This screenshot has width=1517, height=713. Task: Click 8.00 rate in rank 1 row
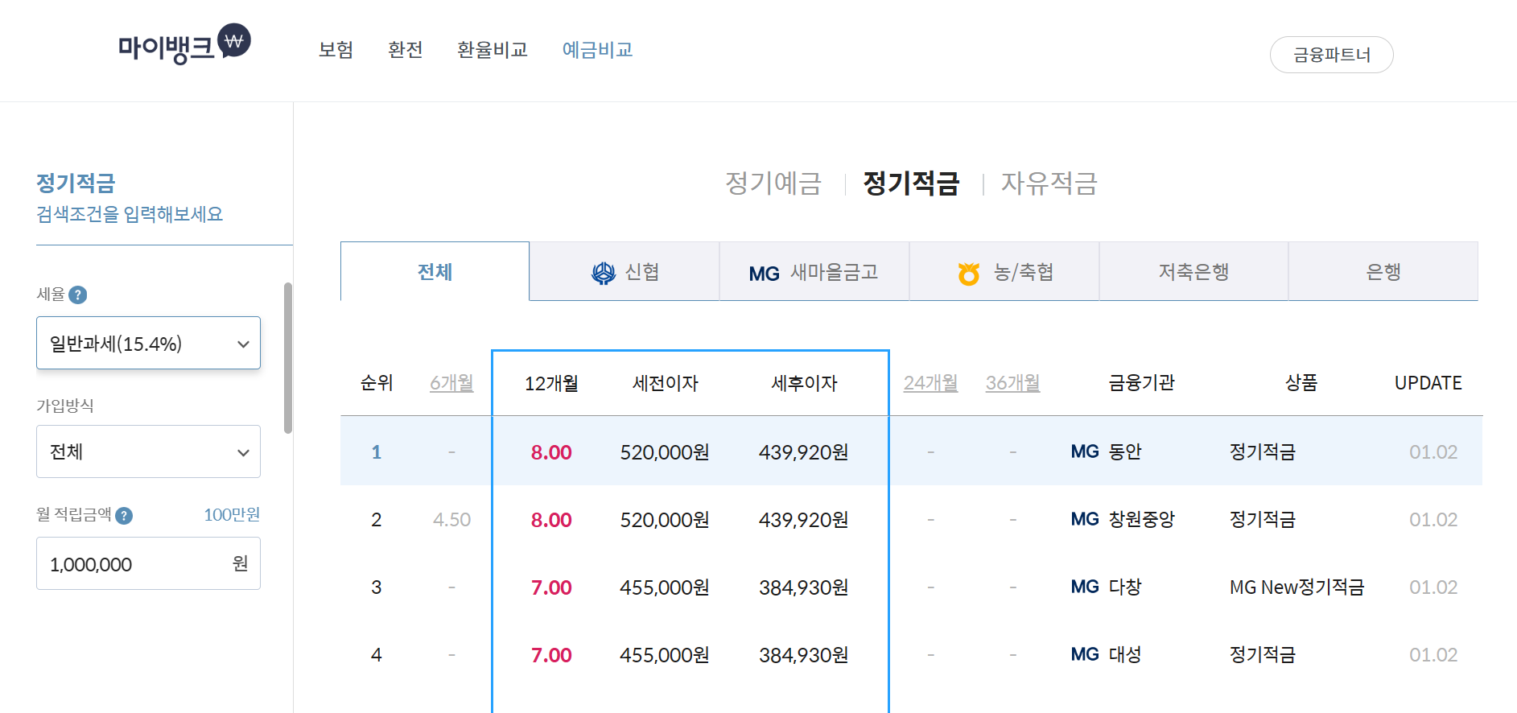click(551, 452)
